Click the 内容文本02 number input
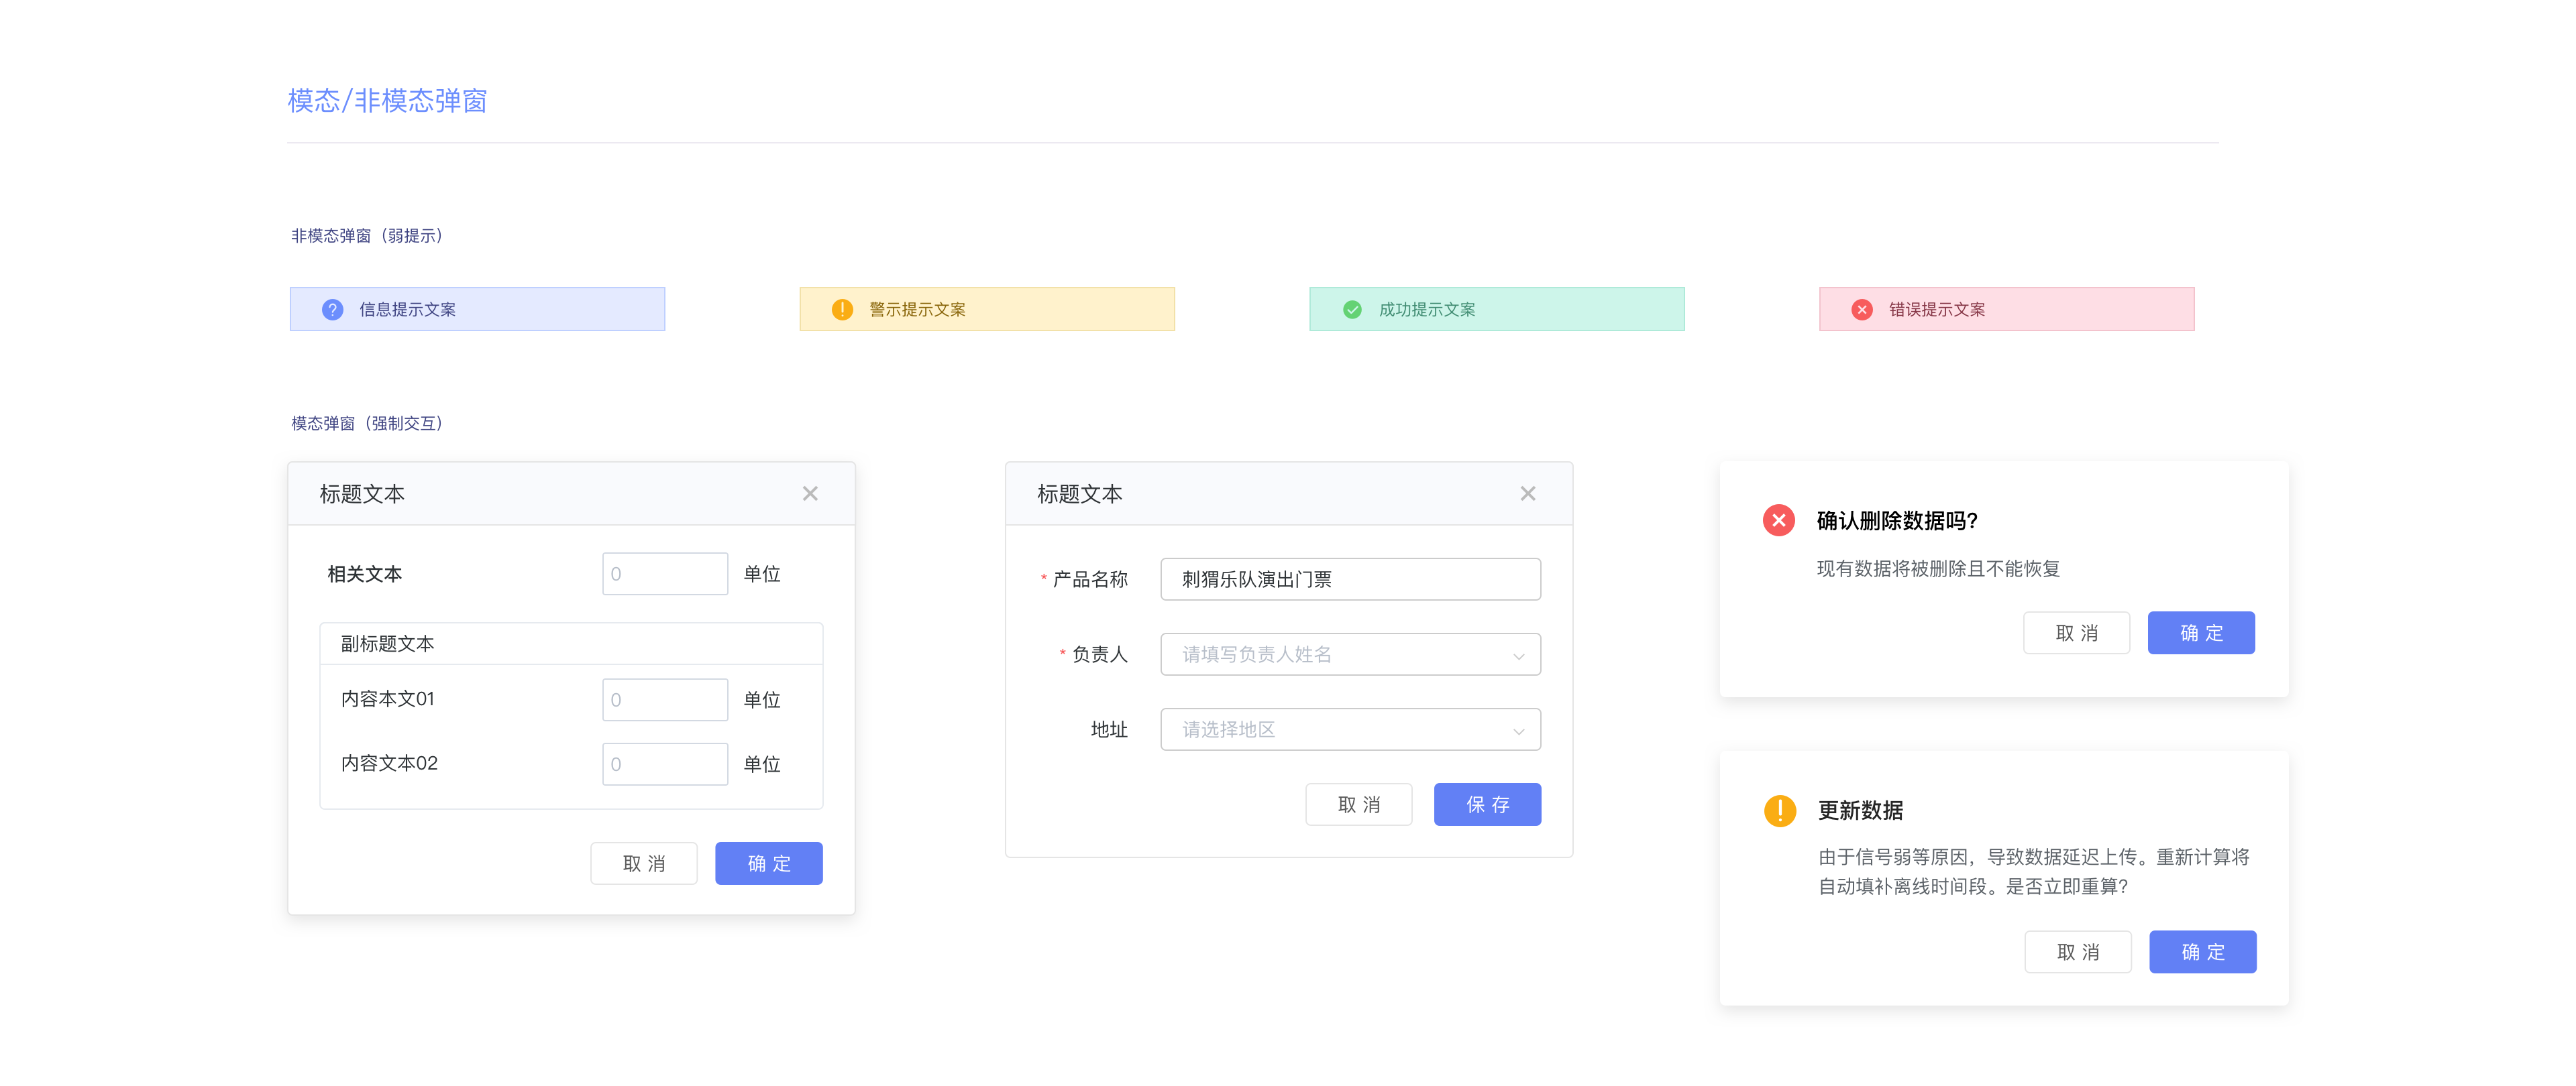 click(x=665, y=764)
